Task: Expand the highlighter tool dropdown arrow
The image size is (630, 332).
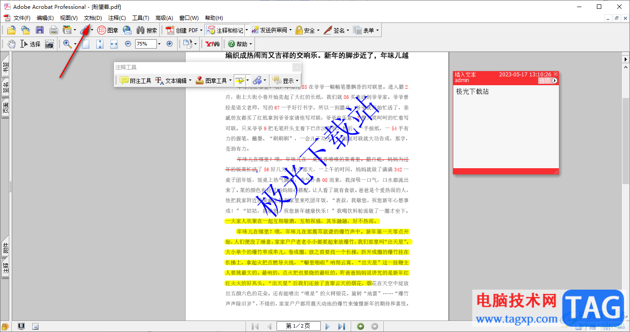Action: click(247, 81)
